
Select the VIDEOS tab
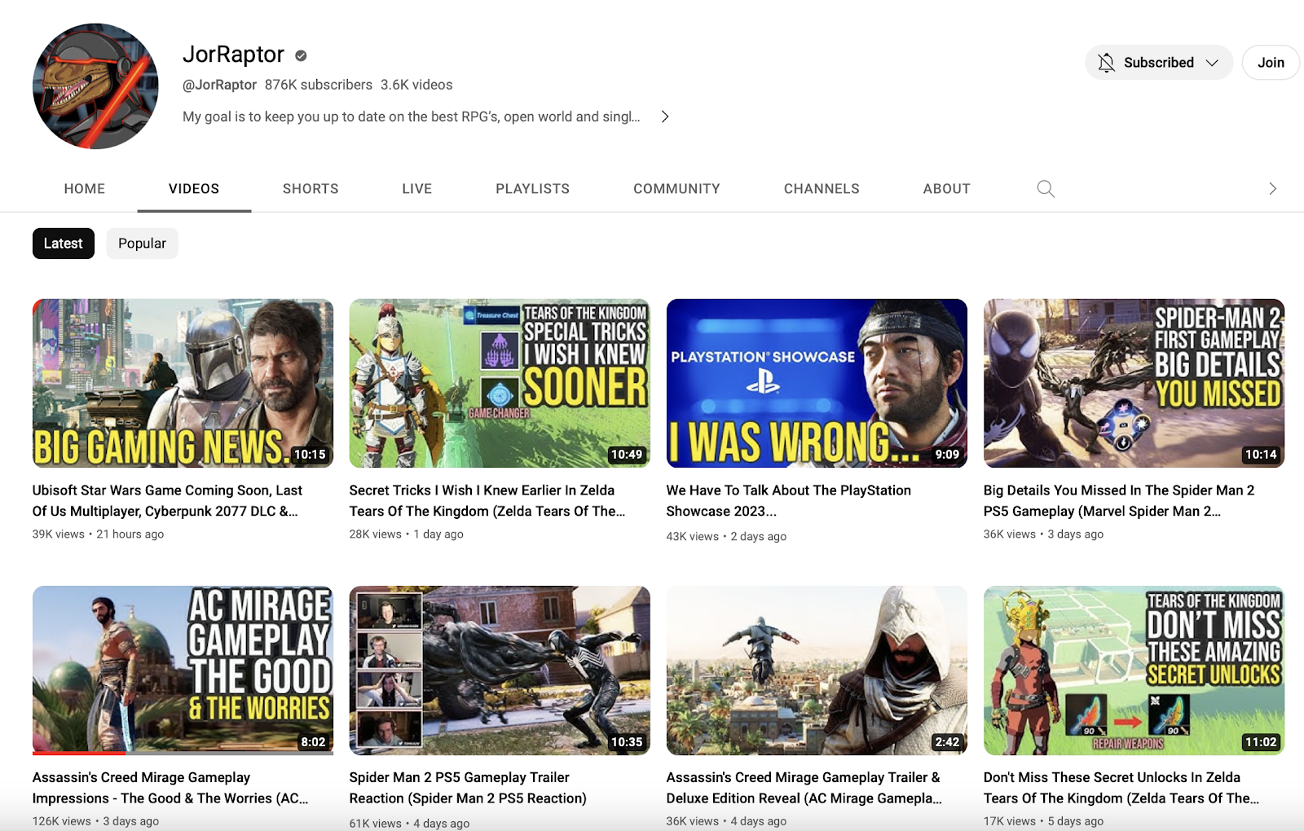[194, 189]
